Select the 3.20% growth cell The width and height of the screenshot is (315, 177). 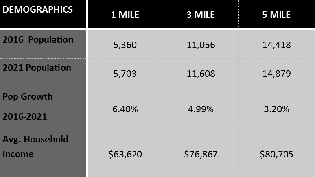click(277, 109)
